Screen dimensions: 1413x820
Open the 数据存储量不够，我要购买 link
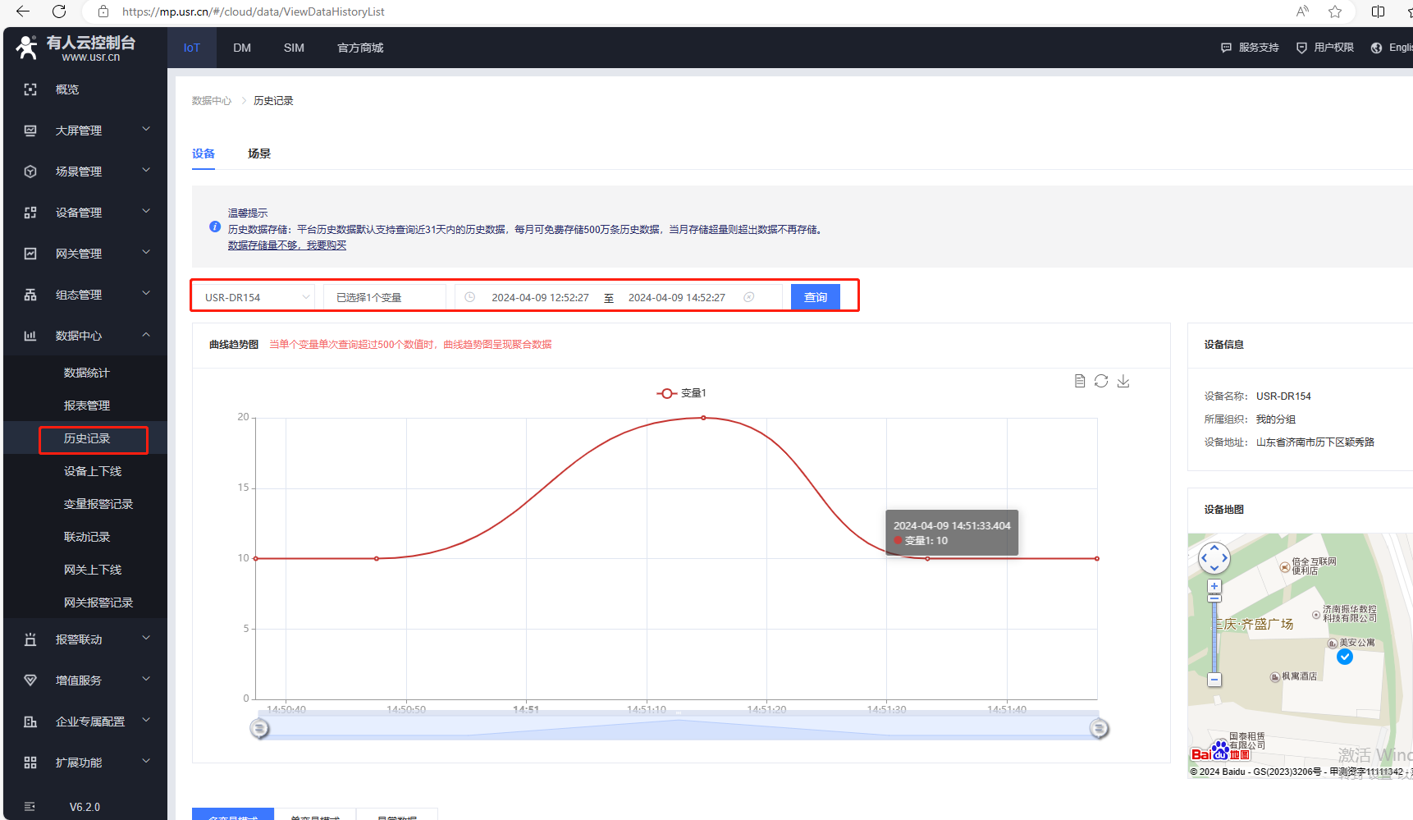[x=286, y=245]
